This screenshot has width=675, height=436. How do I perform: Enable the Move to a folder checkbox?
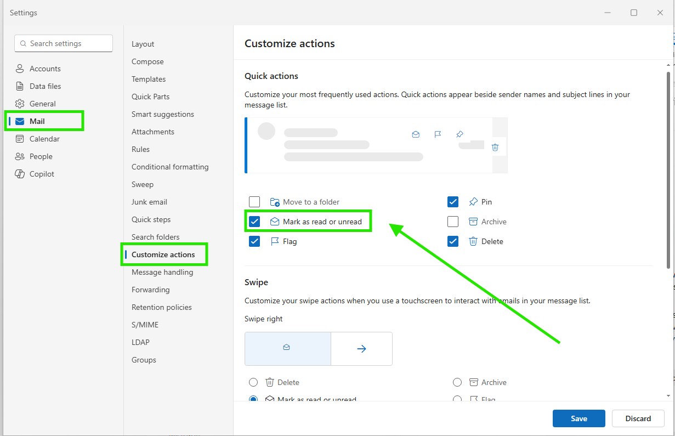(x=254, y=202)
